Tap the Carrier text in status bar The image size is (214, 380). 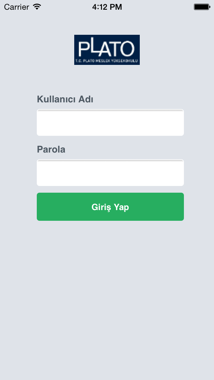(x=16, y=7)
